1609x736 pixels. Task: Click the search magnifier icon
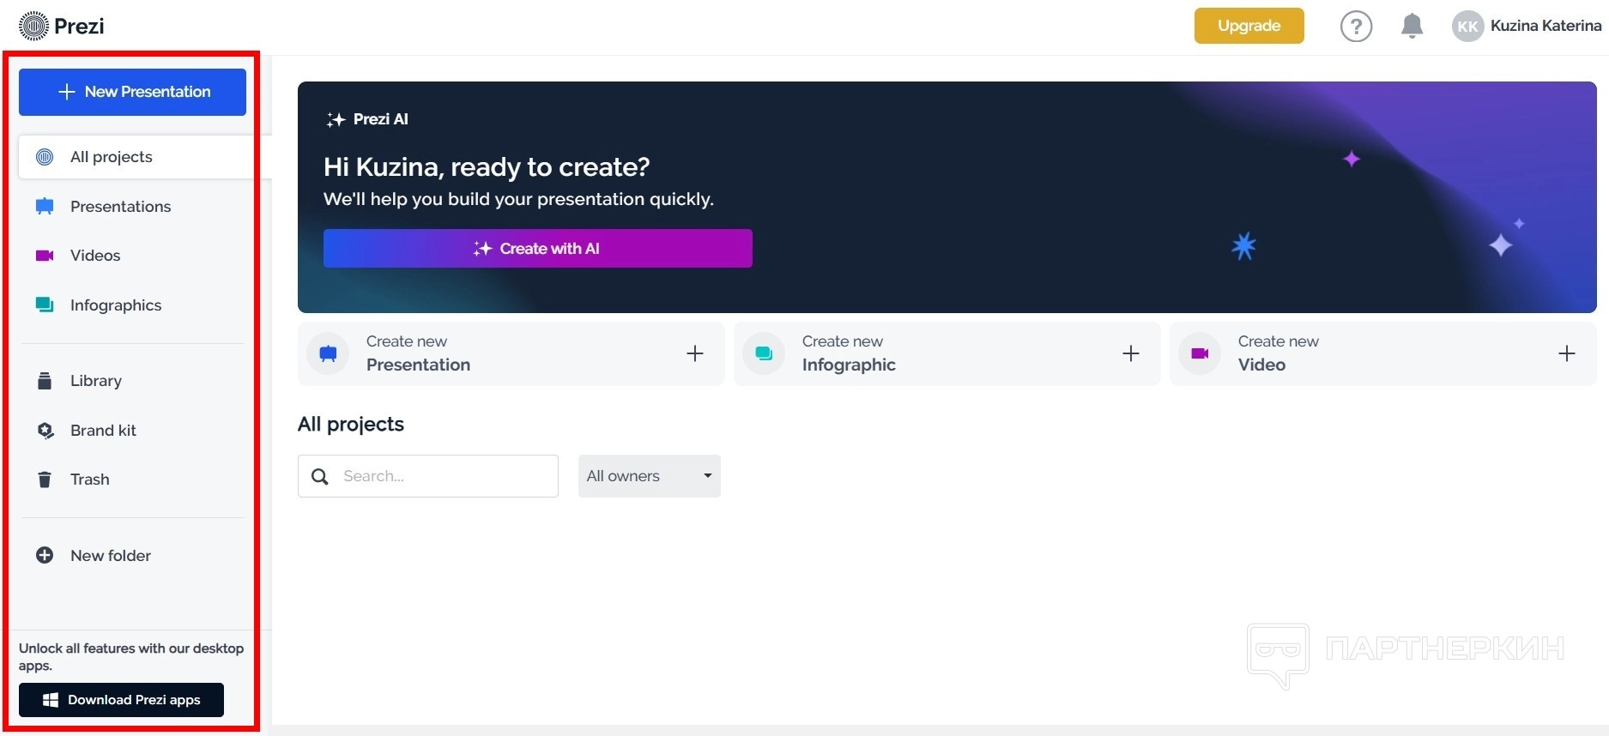[320, 476]
